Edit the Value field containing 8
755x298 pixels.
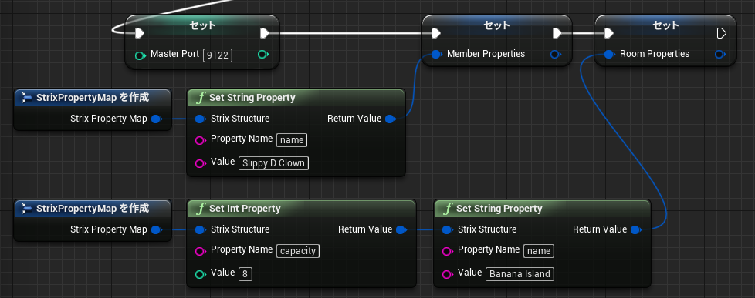(x=245, y=274)
